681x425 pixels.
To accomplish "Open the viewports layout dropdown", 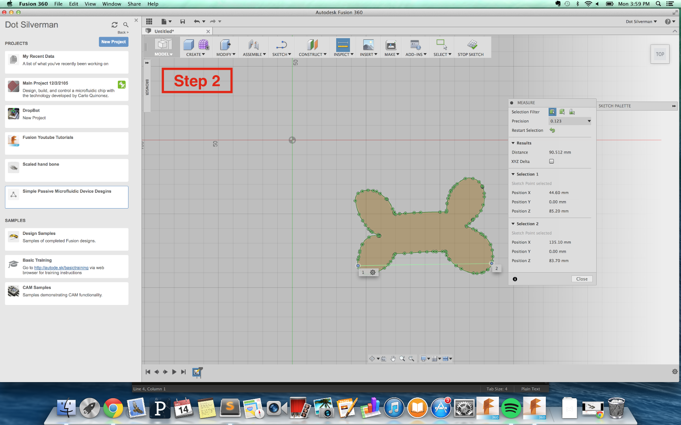I will [x=447, y=358].
